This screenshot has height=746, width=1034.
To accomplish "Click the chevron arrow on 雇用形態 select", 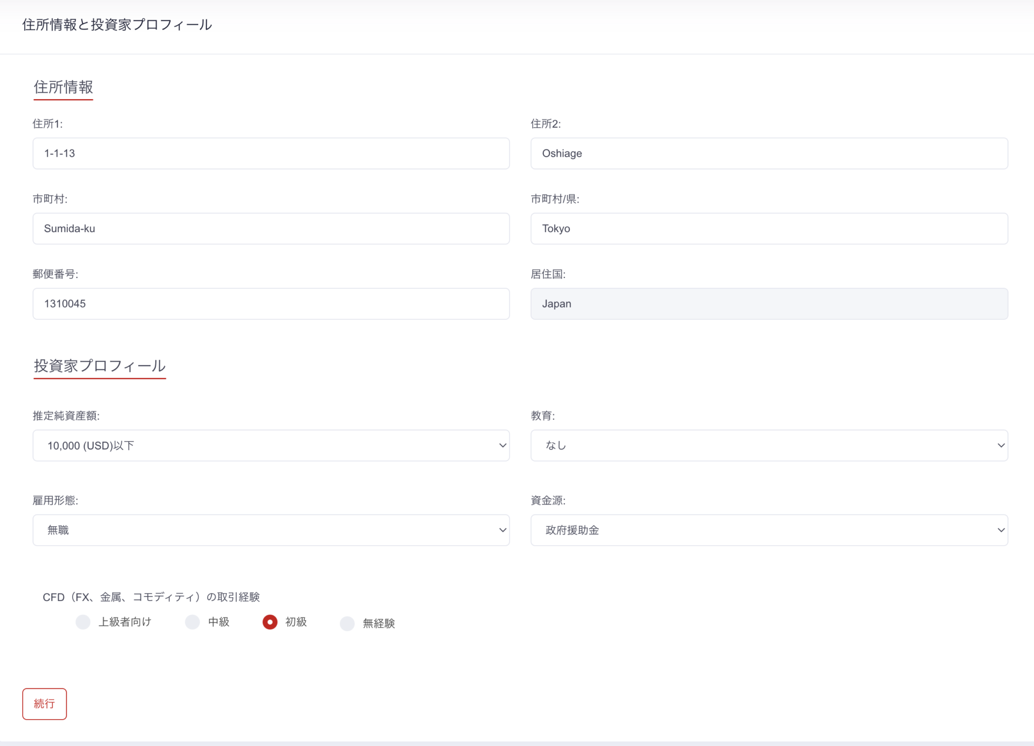I will pos(502,530).
